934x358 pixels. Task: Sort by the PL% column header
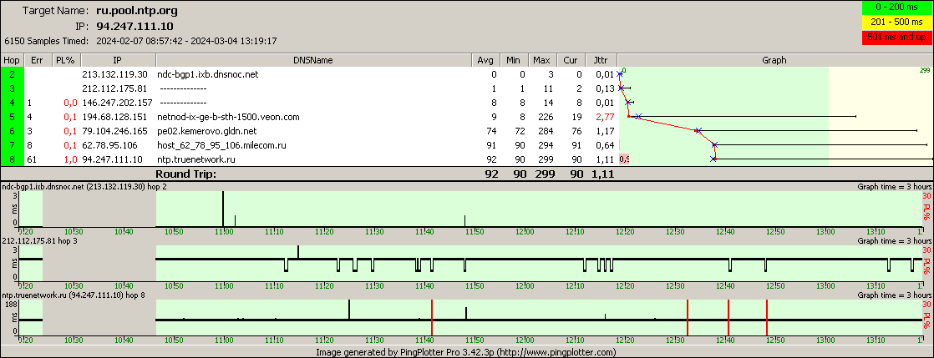64,60
